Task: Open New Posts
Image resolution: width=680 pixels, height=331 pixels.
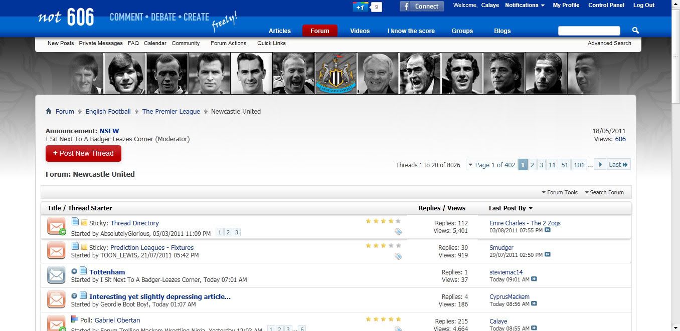Action: (61, 43)
